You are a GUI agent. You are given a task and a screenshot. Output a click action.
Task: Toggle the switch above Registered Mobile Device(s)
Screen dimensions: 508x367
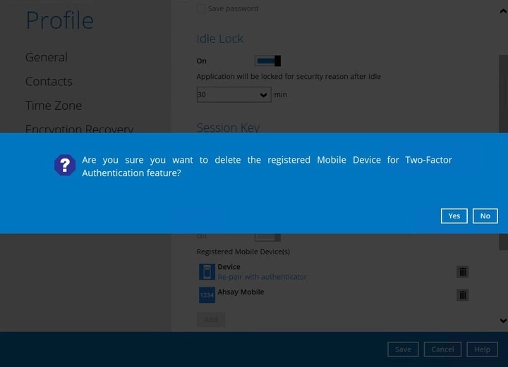267,237
